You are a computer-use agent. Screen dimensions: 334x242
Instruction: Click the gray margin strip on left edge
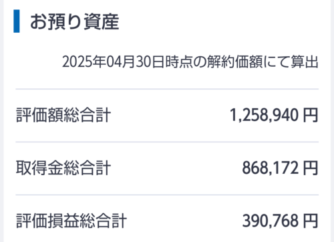[x=2, y=121]
